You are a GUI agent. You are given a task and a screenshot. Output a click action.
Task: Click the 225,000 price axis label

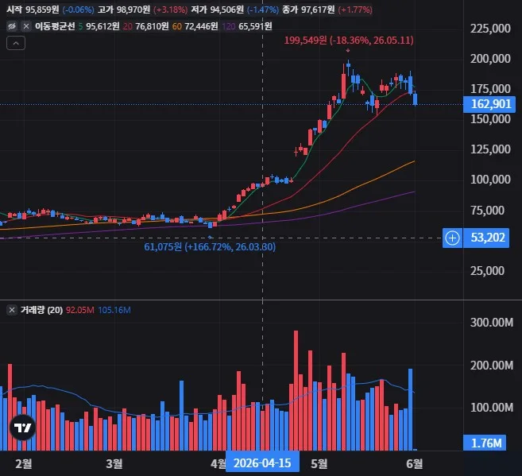(x=490, y=29)
